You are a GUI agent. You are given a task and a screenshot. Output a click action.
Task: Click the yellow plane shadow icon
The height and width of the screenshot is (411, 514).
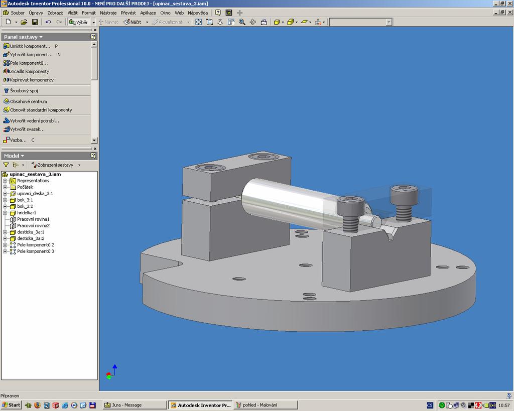point(304,22)
